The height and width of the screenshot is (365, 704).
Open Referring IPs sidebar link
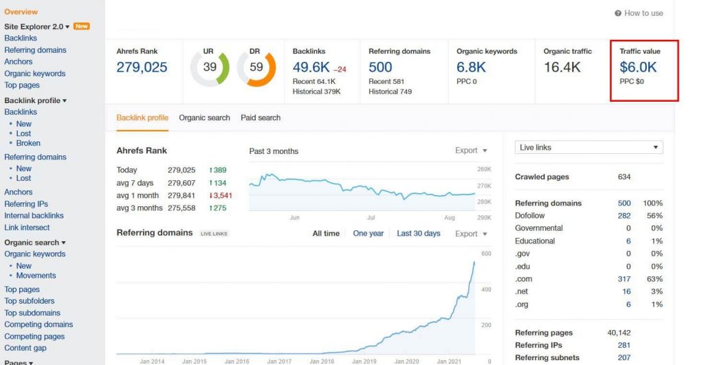(26, 204)
